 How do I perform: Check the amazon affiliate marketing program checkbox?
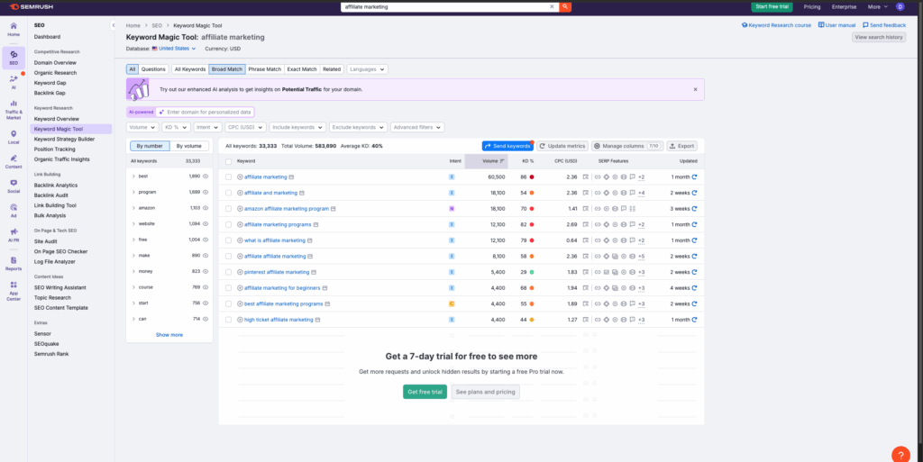[228, 209]
